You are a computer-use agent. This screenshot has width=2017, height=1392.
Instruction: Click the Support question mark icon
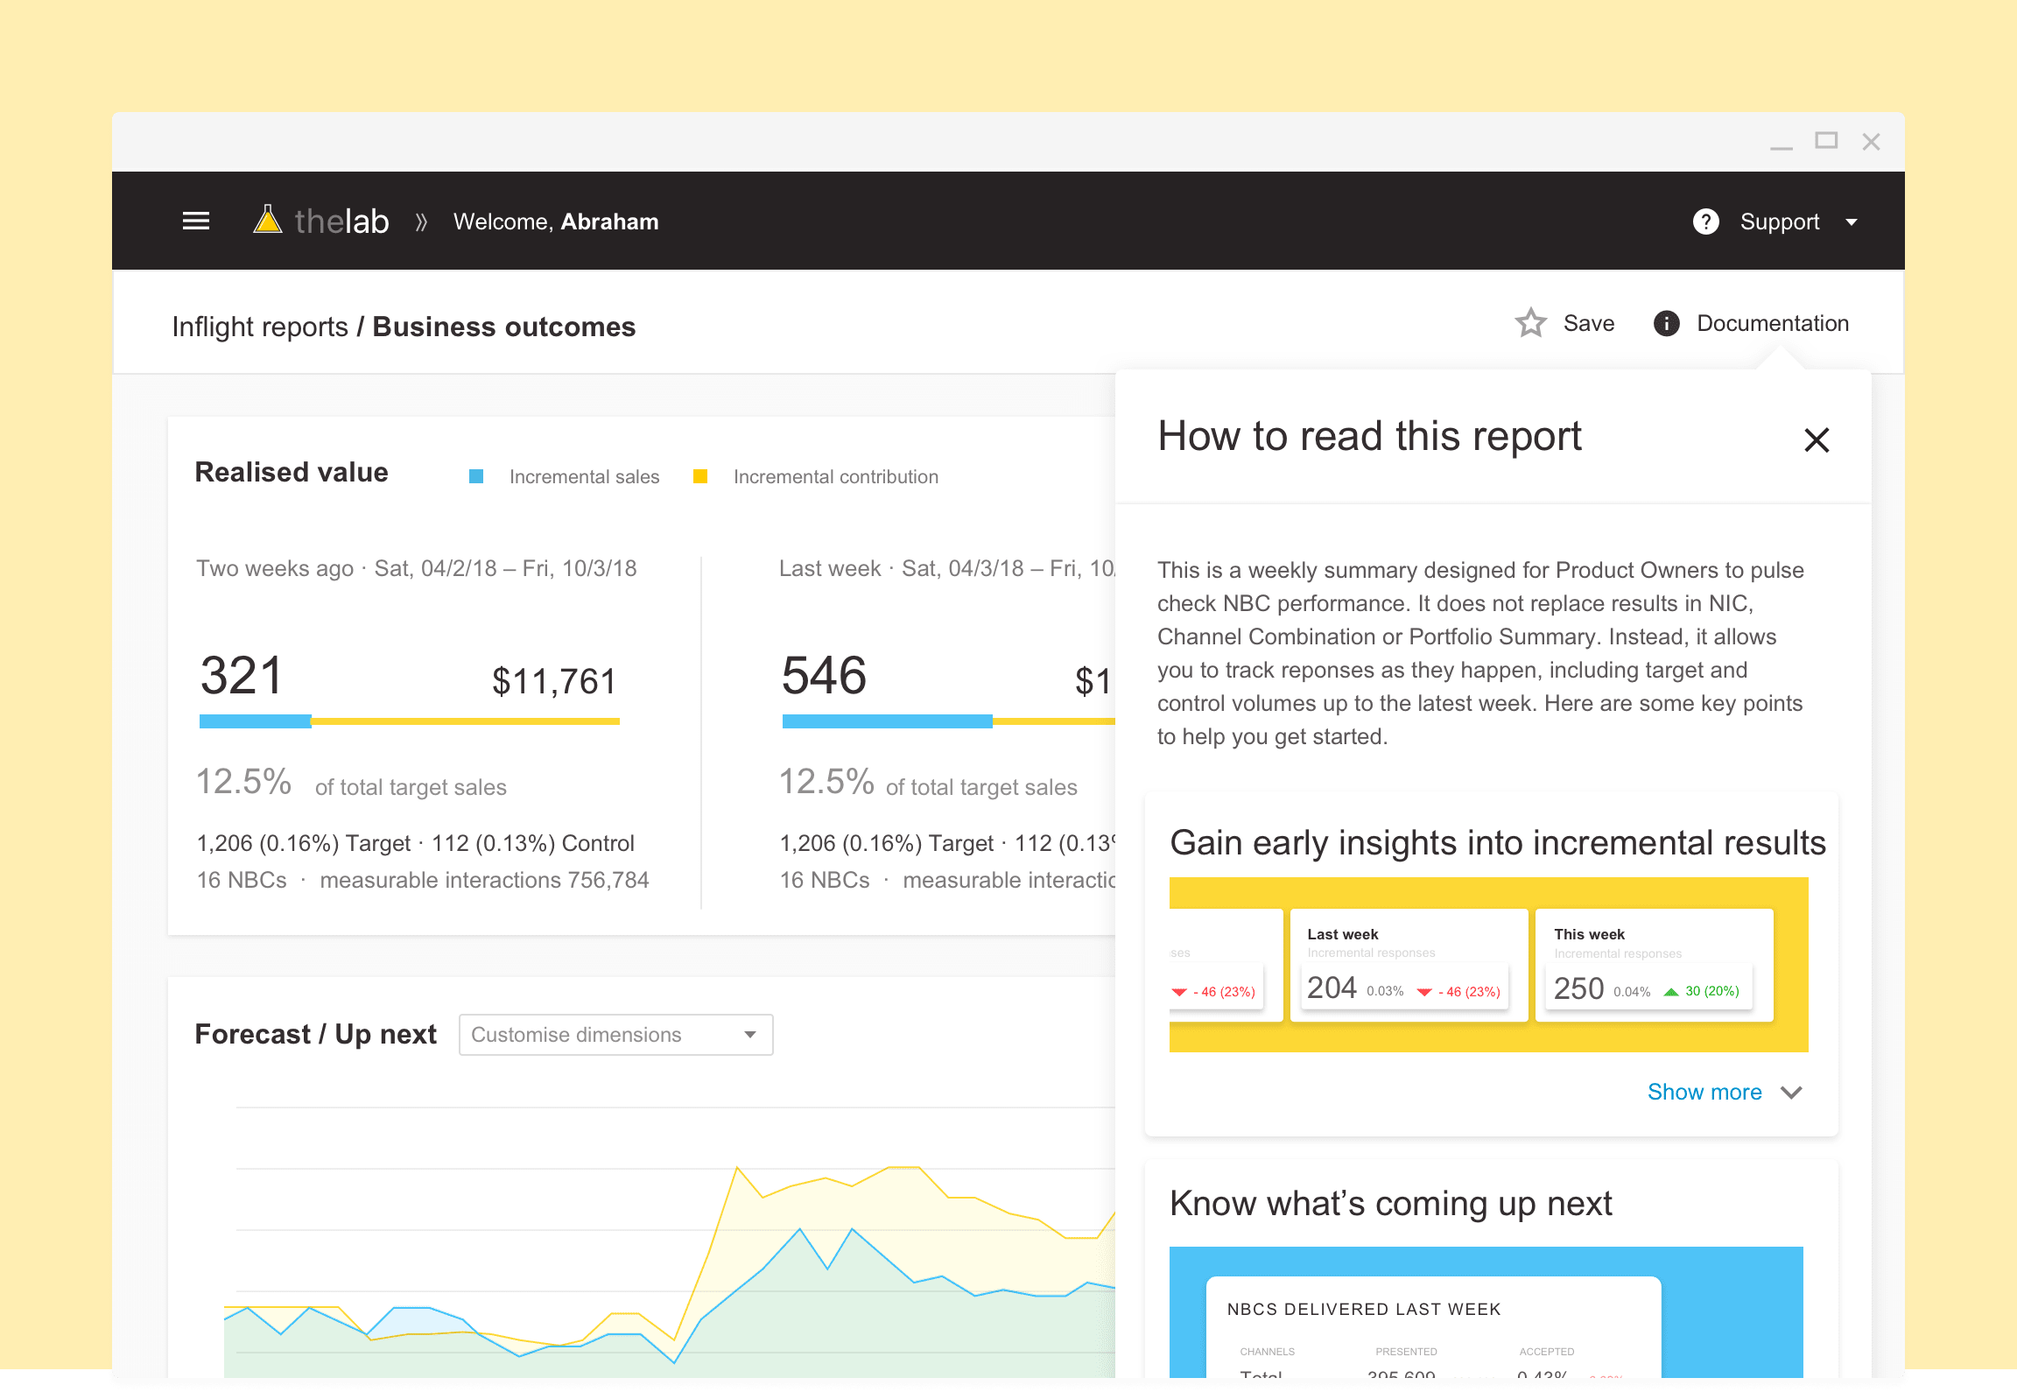1705,221
